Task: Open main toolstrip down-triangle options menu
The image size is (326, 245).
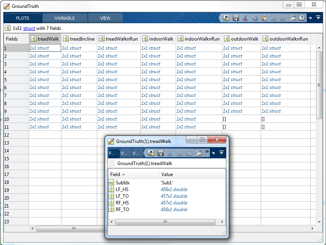Action: (318, 18)
